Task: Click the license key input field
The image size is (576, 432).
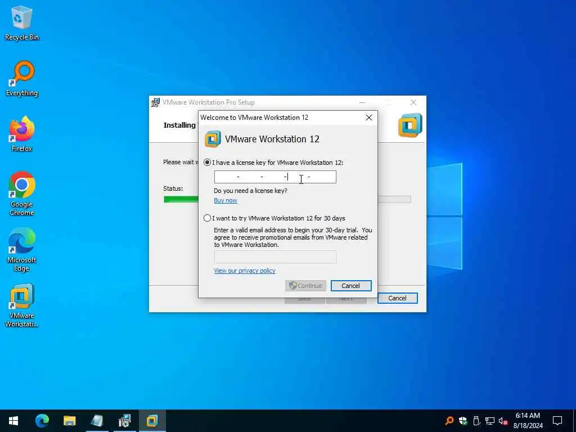Action: [275, 177]
